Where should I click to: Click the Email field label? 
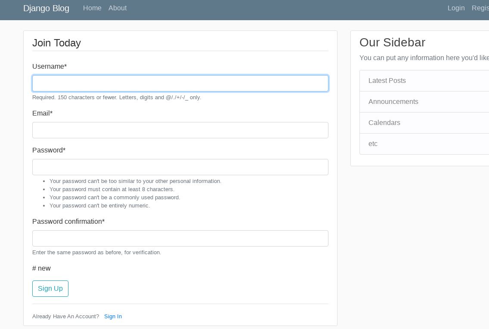tap(42, 113)
